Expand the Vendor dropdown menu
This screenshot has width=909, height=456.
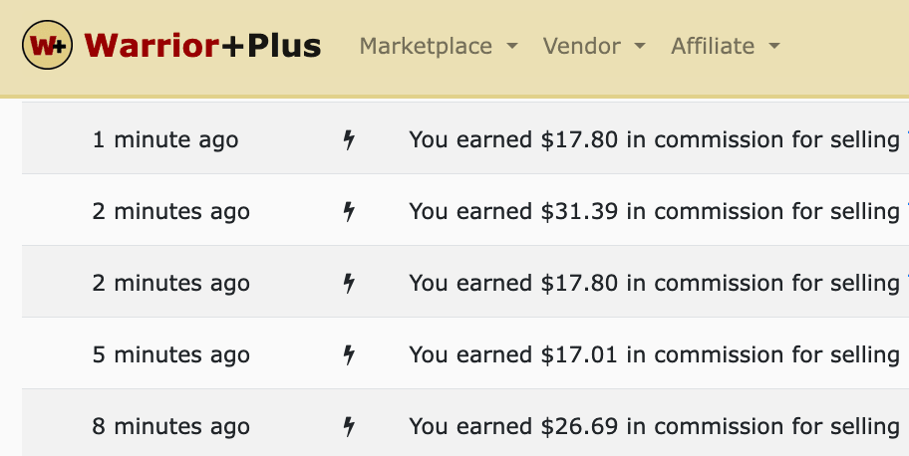[x=594, y=46]
